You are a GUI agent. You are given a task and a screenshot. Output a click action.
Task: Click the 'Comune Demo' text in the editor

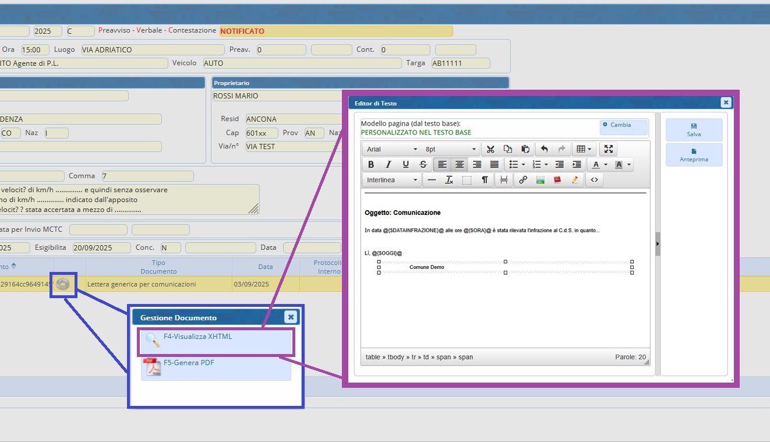(427, 267)
